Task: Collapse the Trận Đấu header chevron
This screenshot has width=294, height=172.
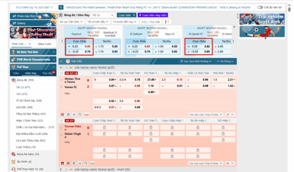Action: tap(61, 61)
